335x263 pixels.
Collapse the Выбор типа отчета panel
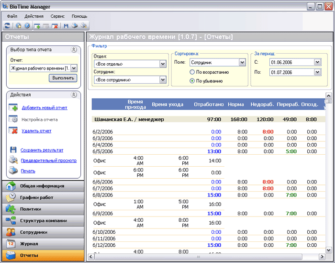coord(74,49)
